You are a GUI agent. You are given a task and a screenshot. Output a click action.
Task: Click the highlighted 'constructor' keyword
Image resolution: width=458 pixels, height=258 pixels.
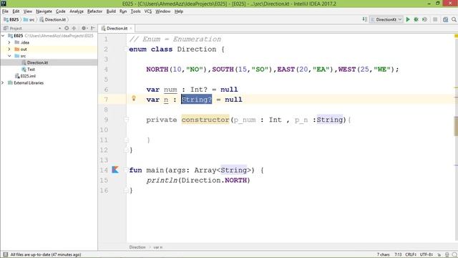[205, 120]
